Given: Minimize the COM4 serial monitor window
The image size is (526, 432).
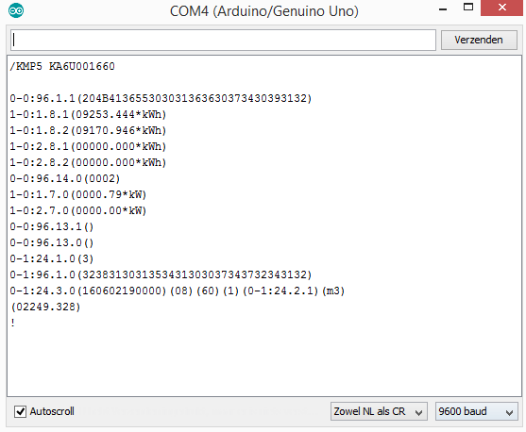Looking at the screenshot, I should pos(443,8).
